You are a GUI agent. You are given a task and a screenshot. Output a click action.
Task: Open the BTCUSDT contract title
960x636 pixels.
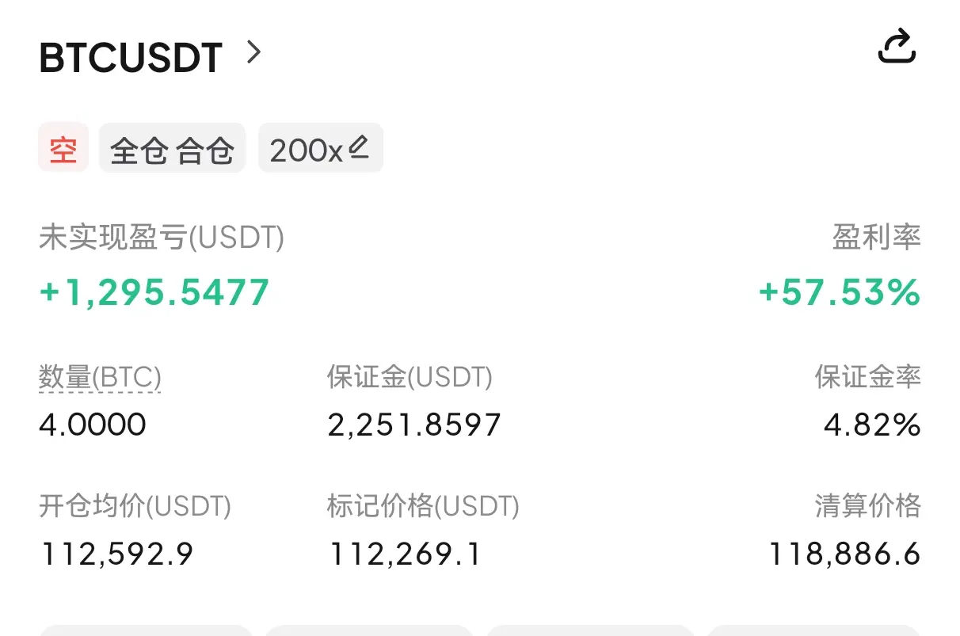(131, 58)
